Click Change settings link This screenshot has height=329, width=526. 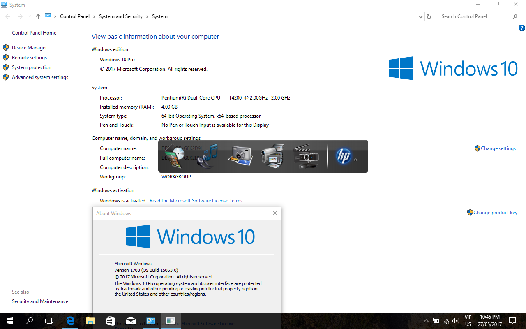tap(498, 148)
